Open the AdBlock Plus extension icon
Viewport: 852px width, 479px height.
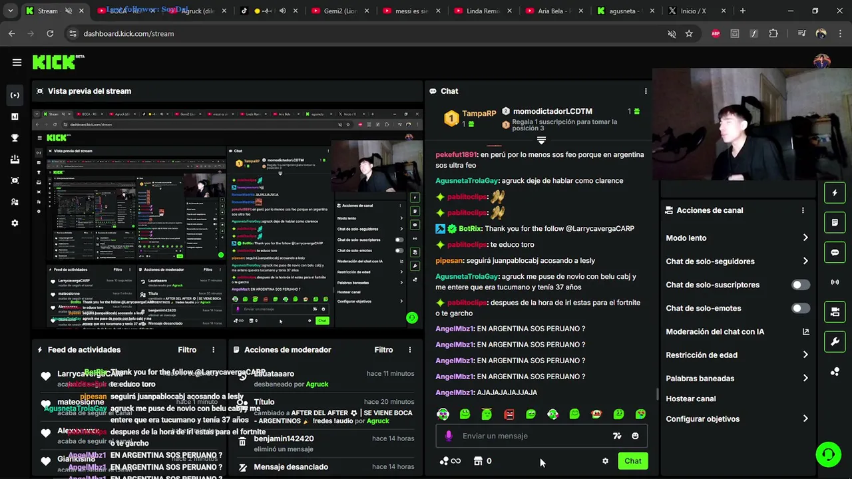(716, 33)
